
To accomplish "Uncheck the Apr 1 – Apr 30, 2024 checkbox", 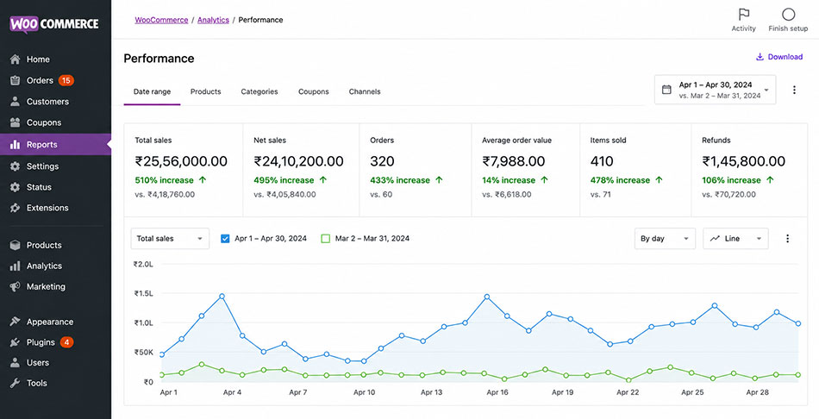I will coord(225,239).
